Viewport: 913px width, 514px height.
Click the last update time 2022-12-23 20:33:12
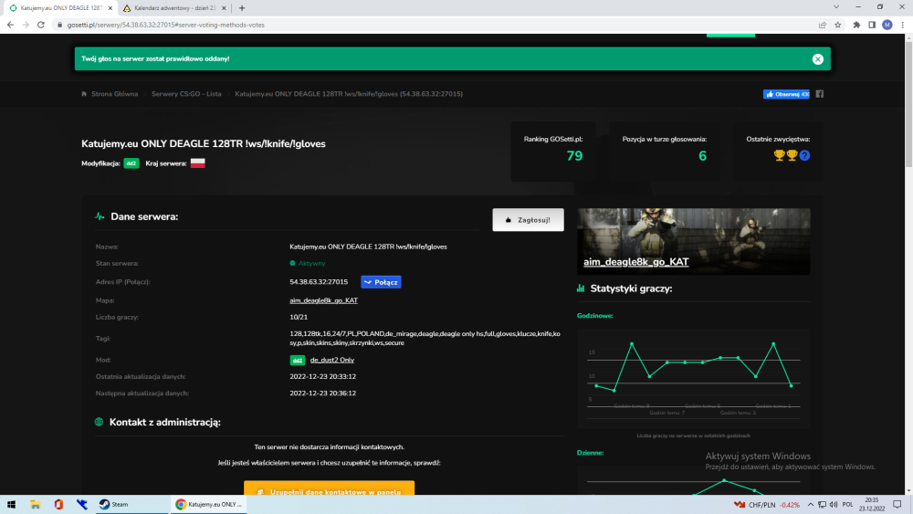[322, 377]
